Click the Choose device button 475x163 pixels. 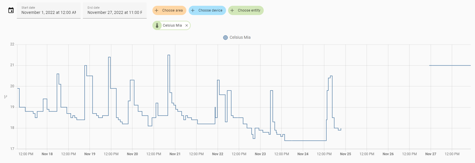point(207,10)
